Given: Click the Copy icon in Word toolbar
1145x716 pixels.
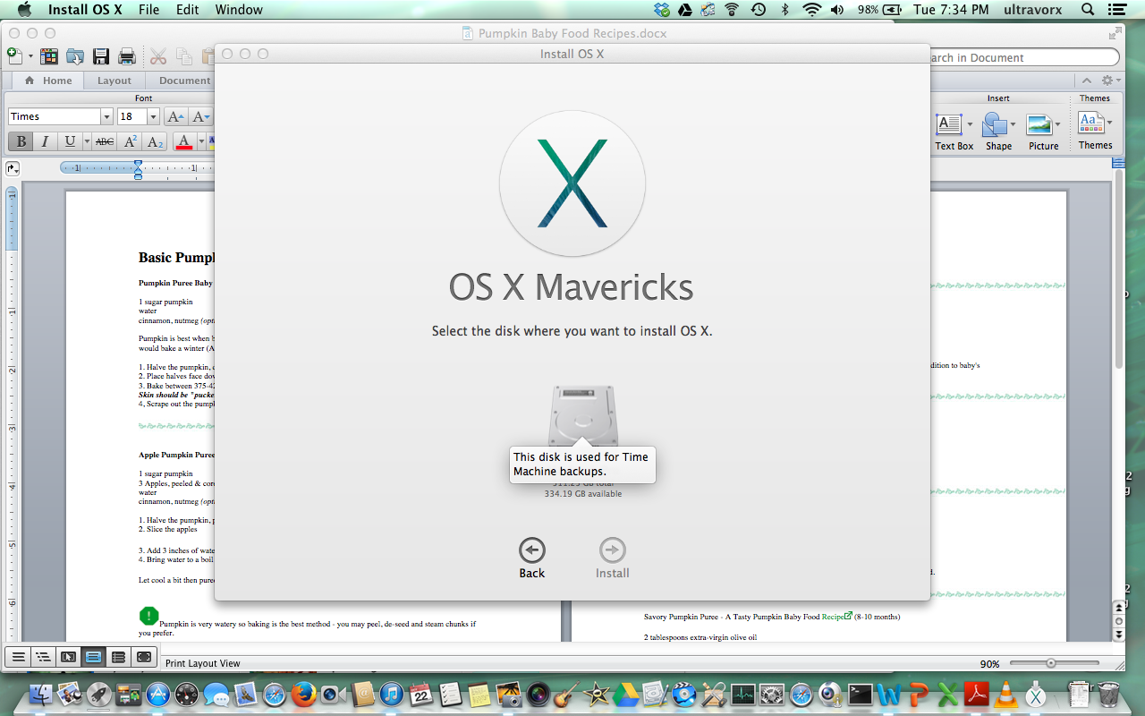Looking at the screenshot, I should pos(183,56).
